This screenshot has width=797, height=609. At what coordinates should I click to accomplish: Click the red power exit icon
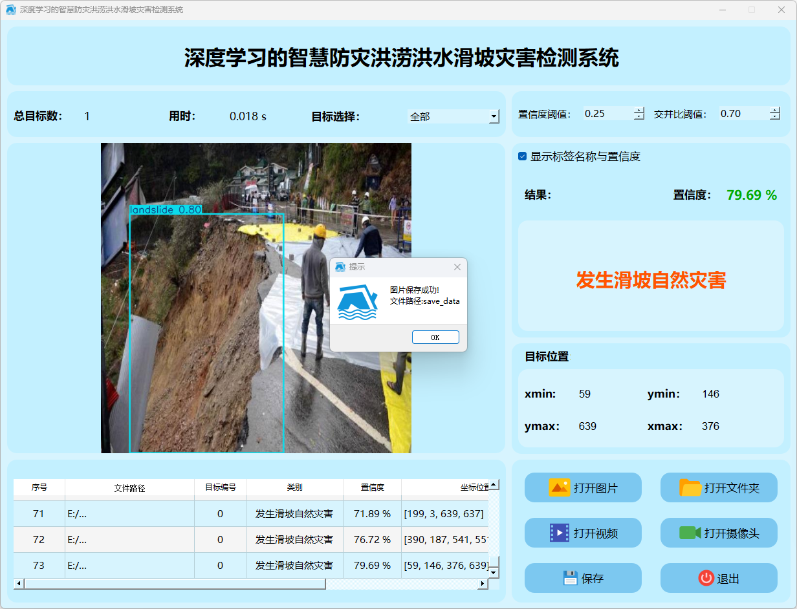pos(706,578)
